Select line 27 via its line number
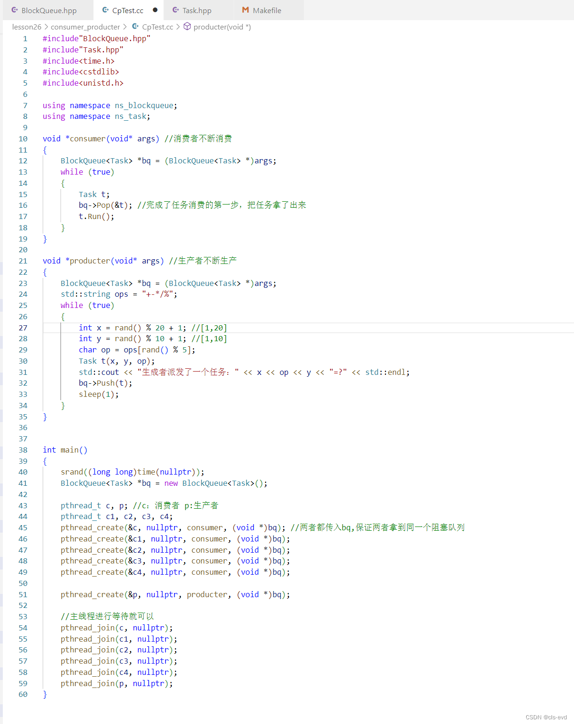The height and width of the screenshot is (724, 574). 23,328
